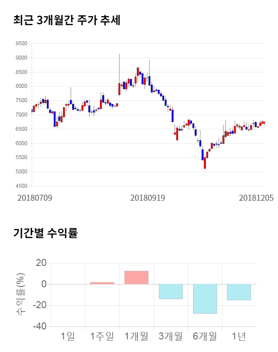Click the tall blue 6개월 return bar

tap(205, 299)
